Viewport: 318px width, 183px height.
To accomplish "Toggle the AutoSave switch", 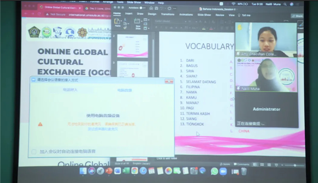I will (142, 8).
